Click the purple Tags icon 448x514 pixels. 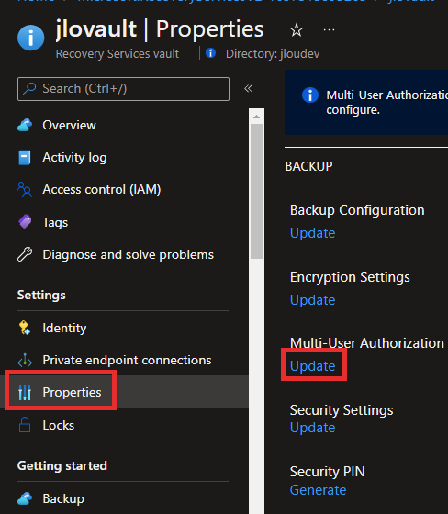pyautogui.click(x=25, y=222)
